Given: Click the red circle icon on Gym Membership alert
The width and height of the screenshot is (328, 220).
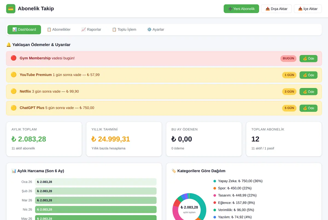Looking at the screenshot, I should (14, 58).
